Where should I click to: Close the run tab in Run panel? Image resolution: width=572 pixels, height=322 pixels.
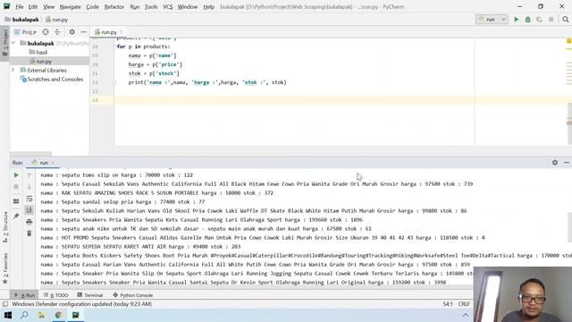[x=53, y=163]
